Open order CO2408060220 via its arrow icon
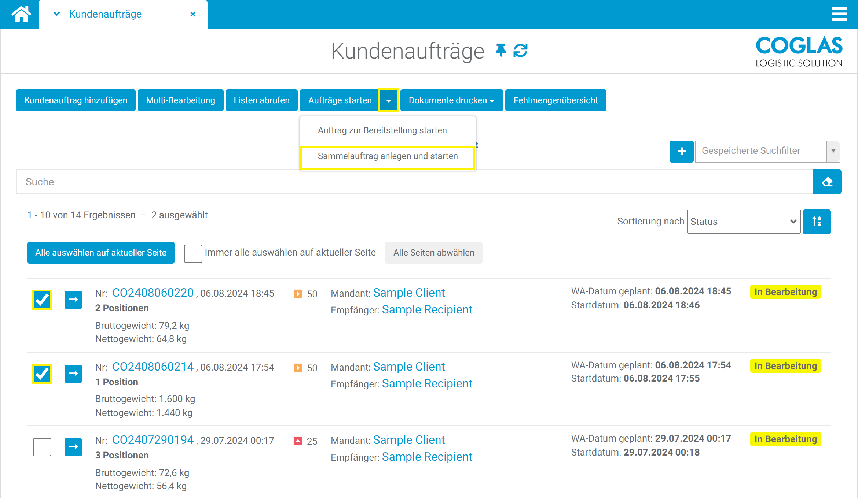This screenshot has height=498, width=858. point(73,300)
